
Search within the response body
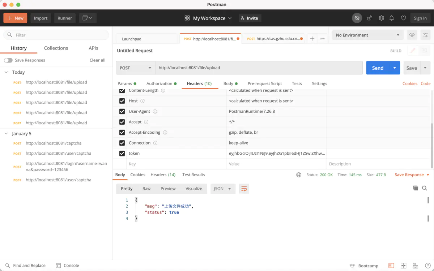click(x=425, y=188)
